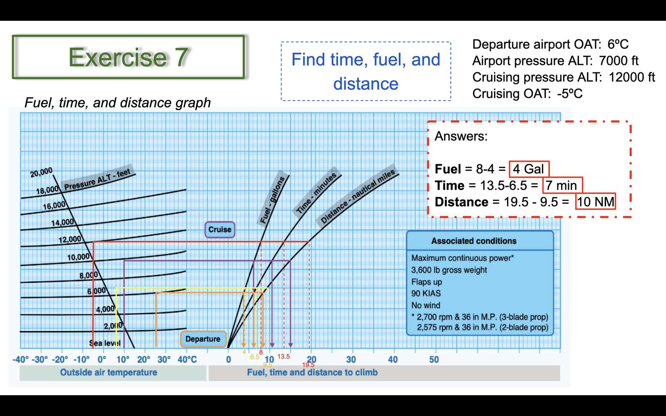666x416 pixels.
Task: Click the "16,000" altitude label
Action: [x=54, y=206]
